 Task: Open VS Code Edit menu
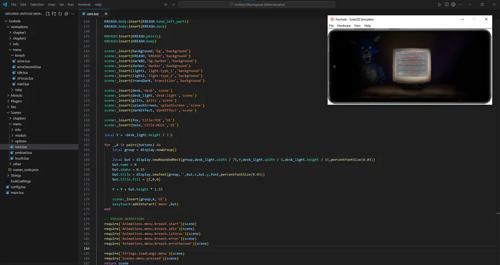click(x=23, y=4)
